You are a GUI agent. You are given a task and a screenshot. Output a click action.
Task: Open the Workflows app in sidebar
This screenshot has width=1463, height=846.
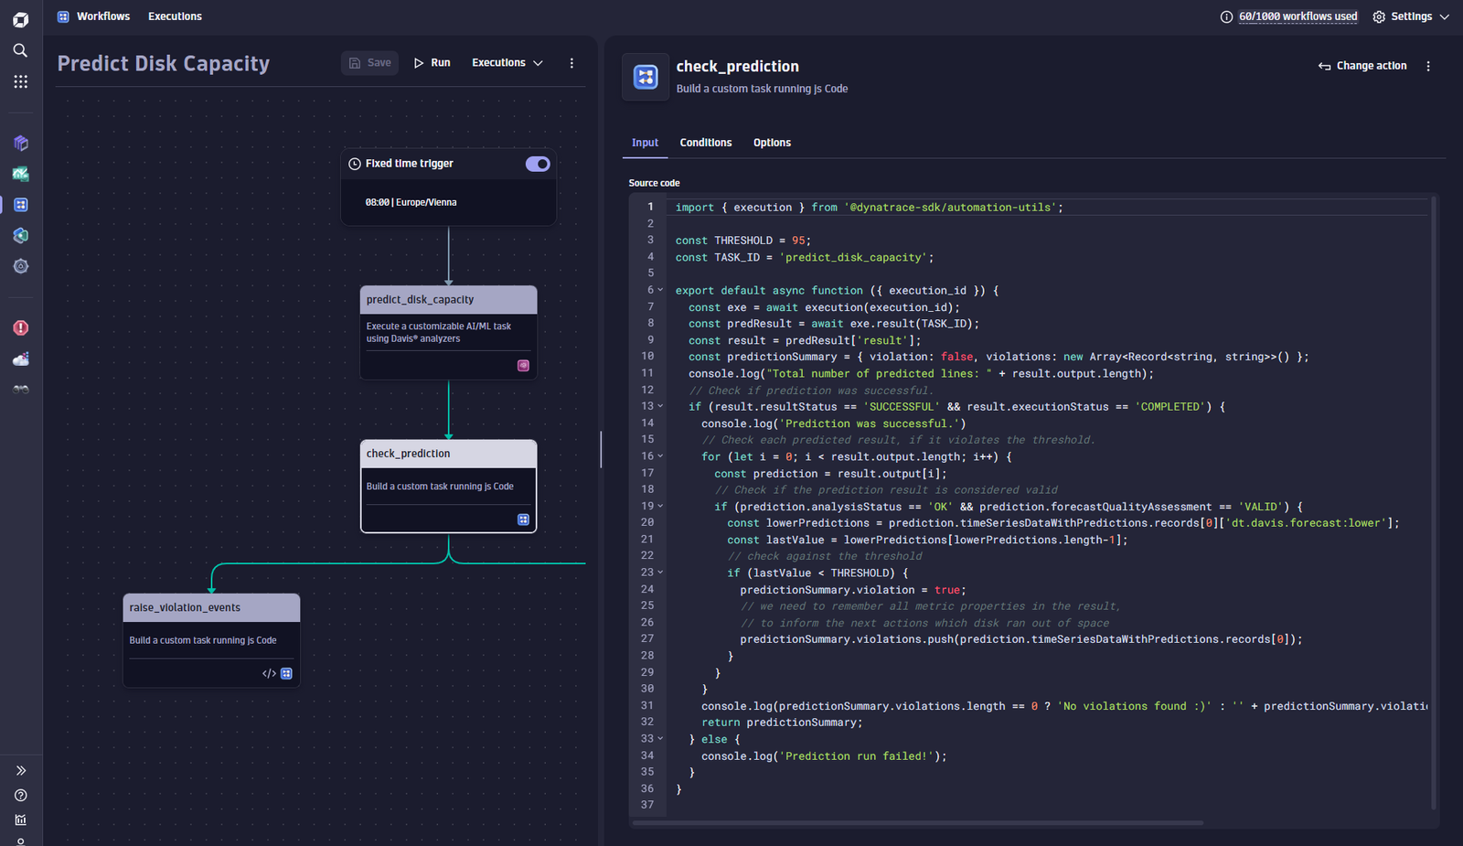tap(20, 205)
